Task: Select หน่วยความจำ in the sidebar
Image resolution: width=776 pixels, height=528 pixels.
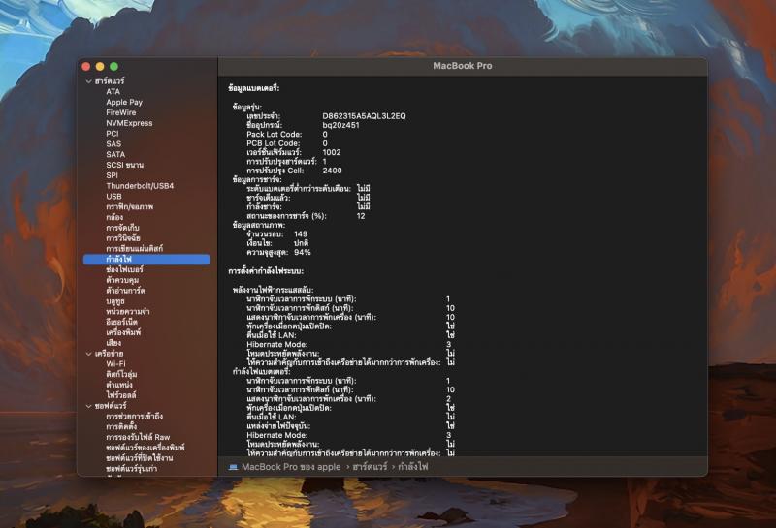Action: click(128, 311)
